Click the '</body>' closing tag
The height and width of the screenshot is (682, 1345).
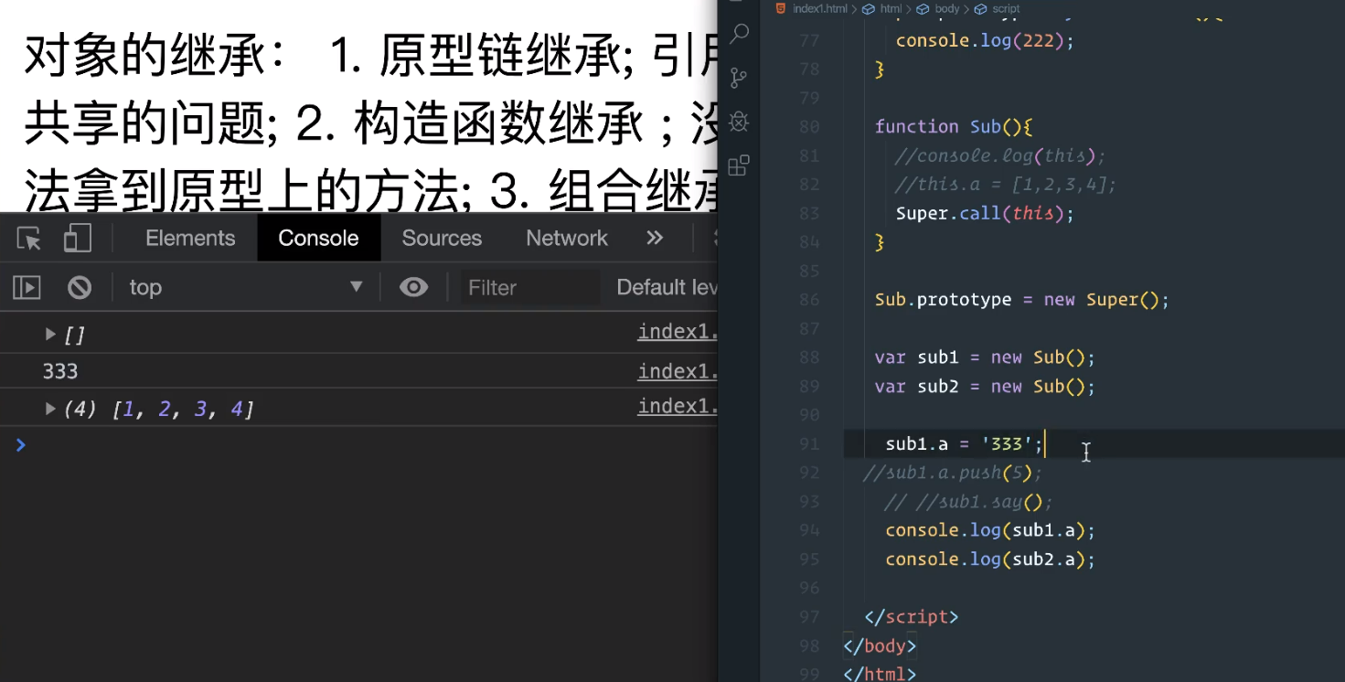tap(880, 646)
